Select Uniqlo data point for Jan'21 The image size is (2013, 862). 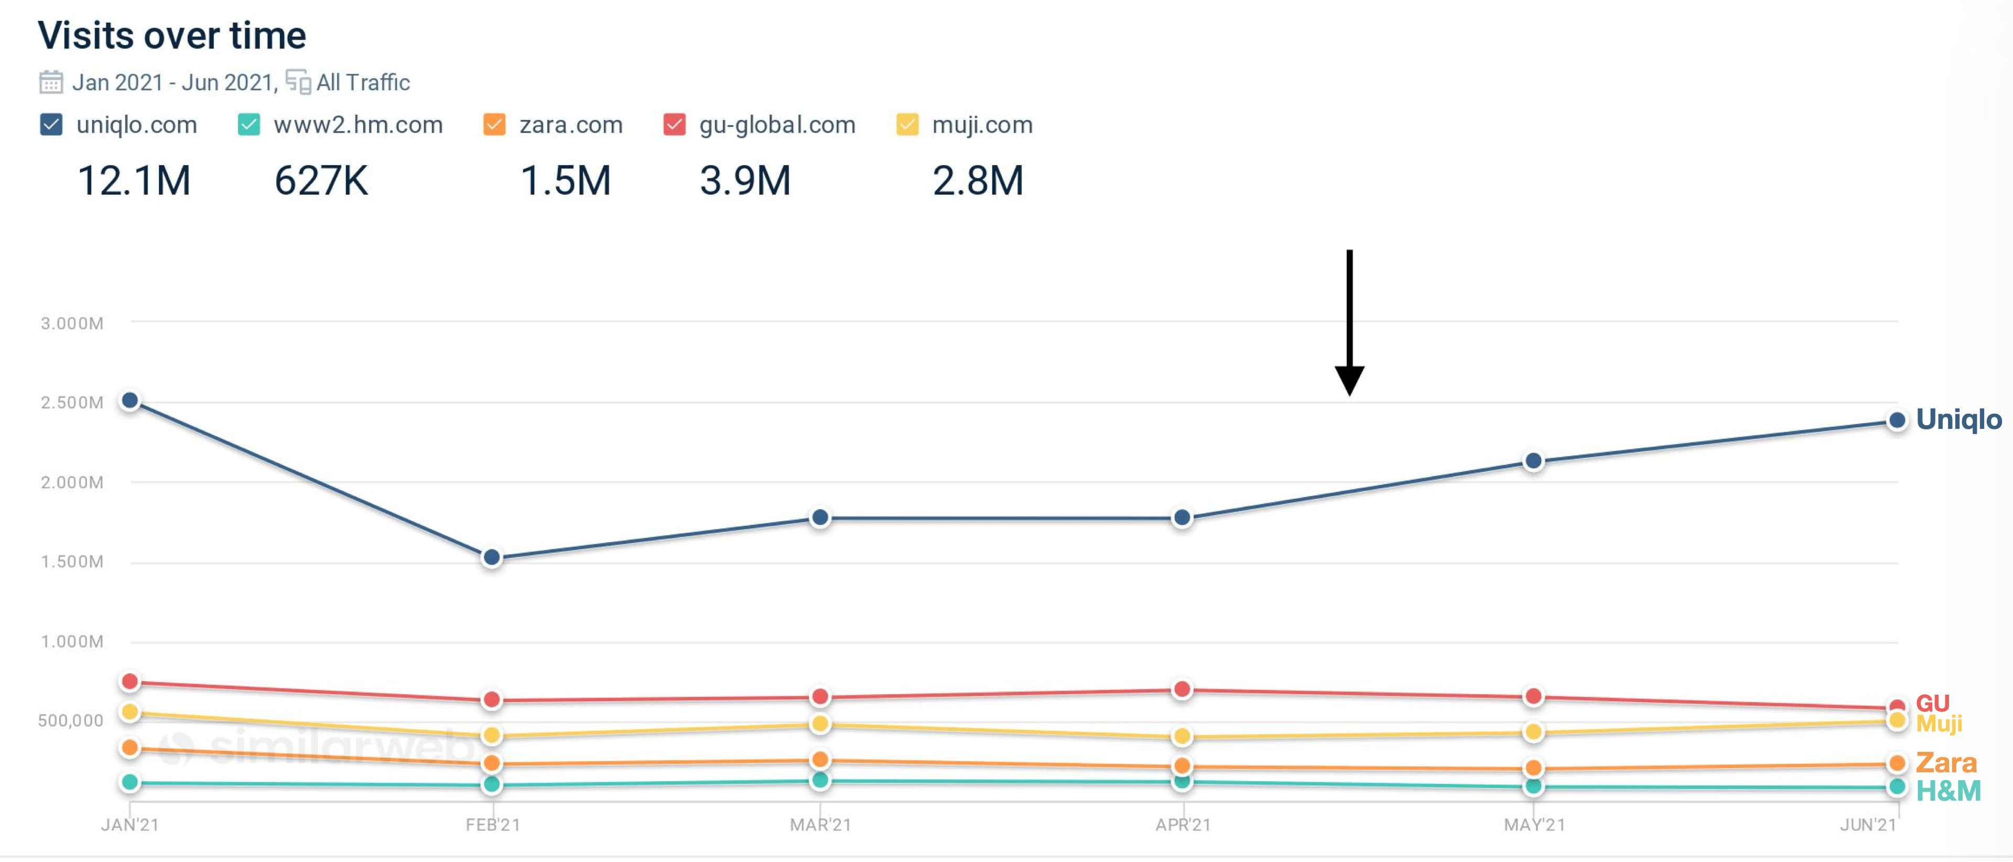[131, 401]
